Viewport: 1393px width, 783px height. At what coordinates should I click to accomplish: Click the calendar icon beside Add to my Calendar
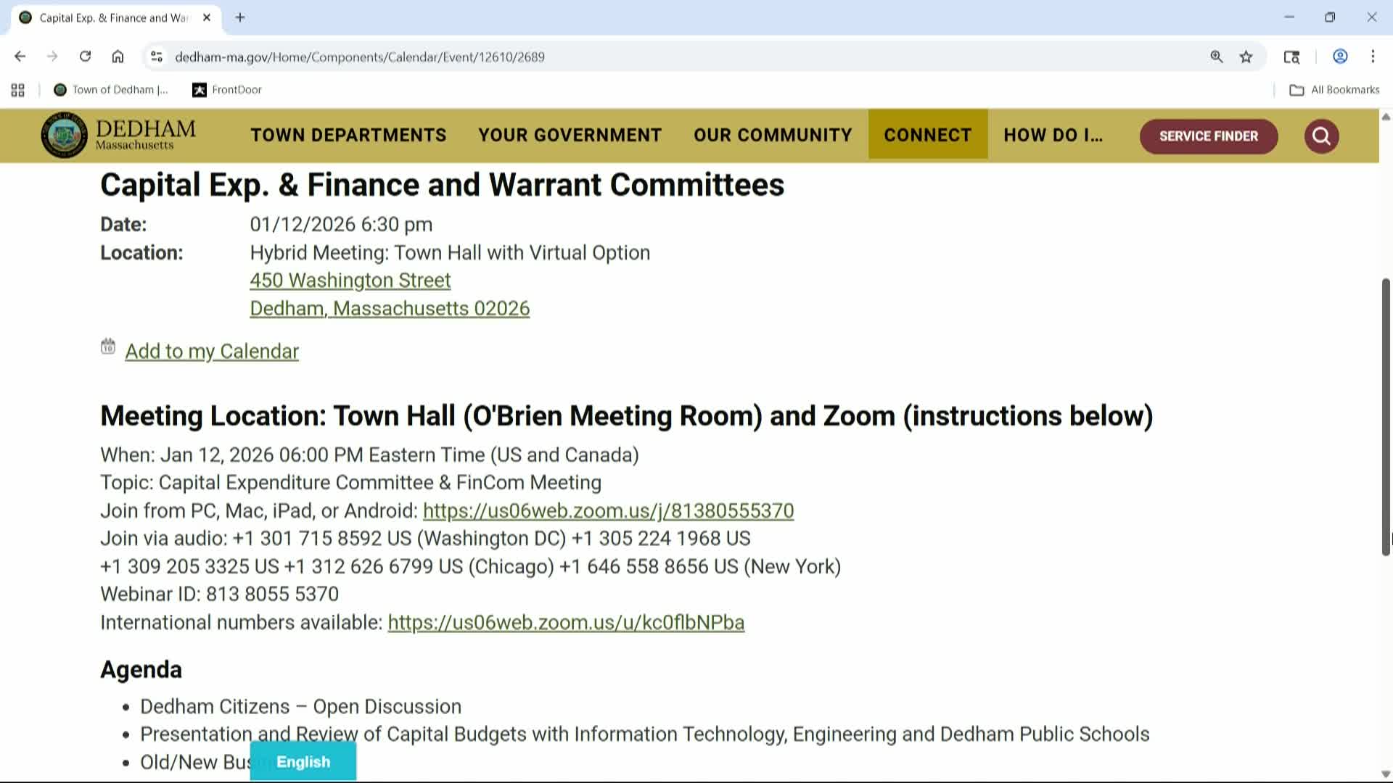tap(107, 347)
